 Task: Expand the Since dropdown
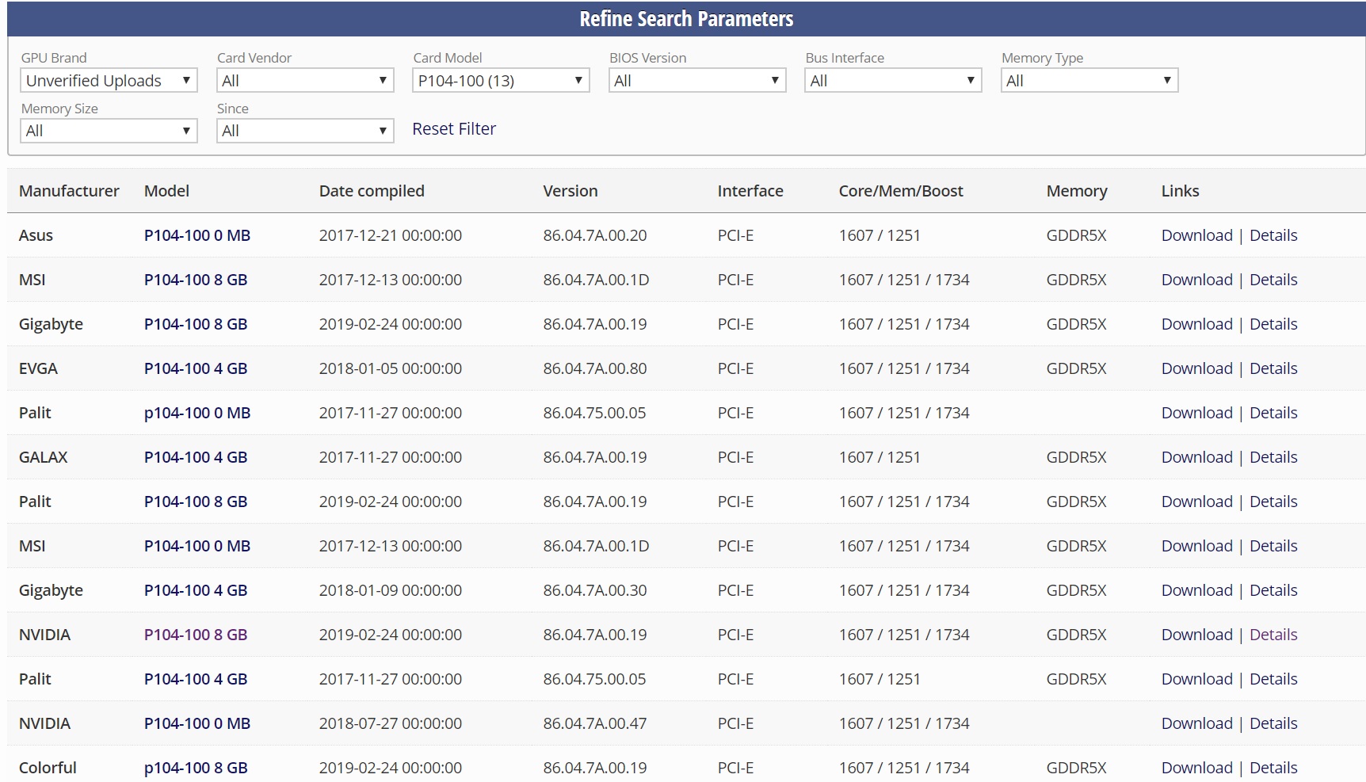(x=305, y=131)
